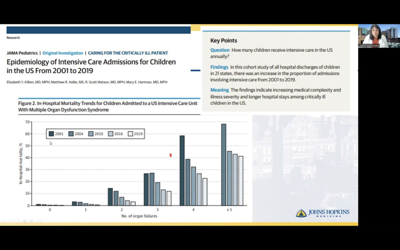Click the blue Question label
The image size is (400, 250).
tap(220, 50)
